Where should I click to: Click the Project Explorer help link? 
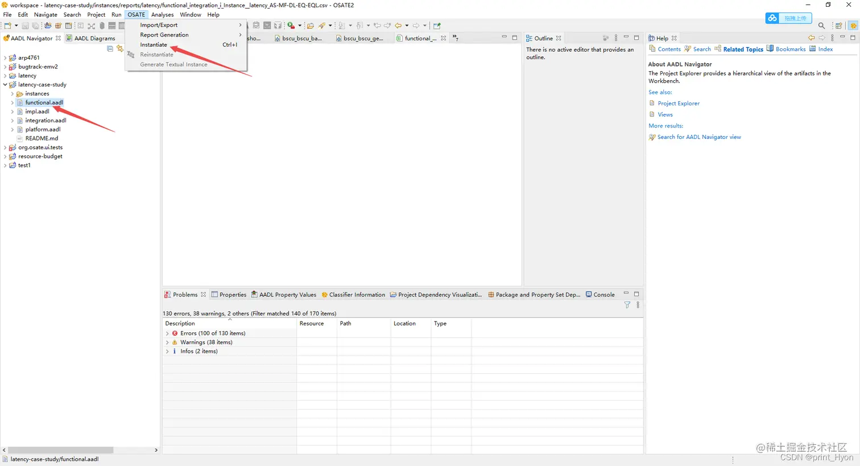tap(679, 104)
